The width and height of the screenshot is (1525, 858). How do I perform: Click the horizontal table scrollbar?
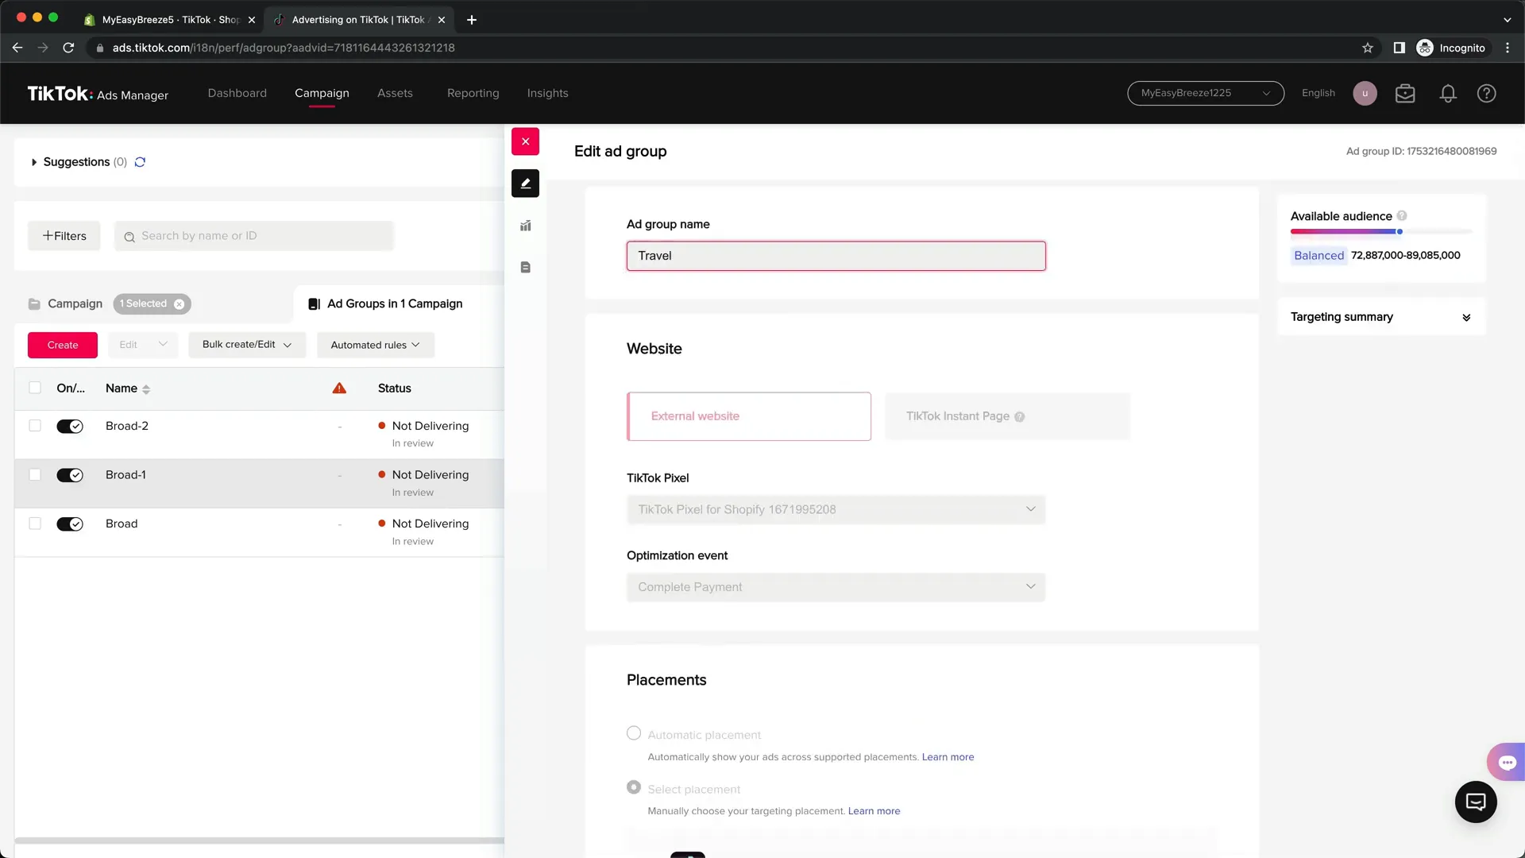point(259,841)
